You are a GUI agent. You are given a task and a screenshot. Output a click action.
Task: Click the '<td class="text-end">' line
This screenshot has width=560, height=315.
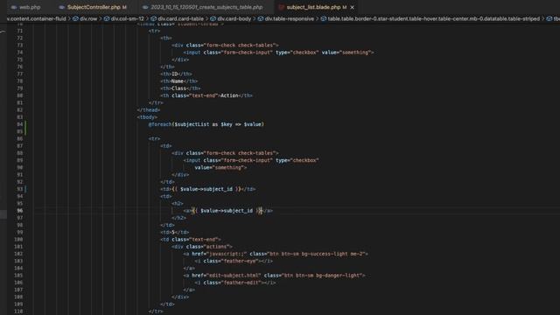(191, 239)
